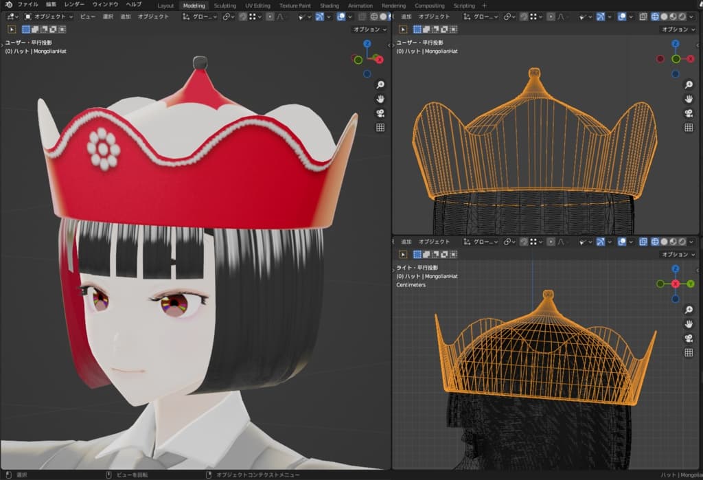Add a new workspace with plus button

coord(484,5)
